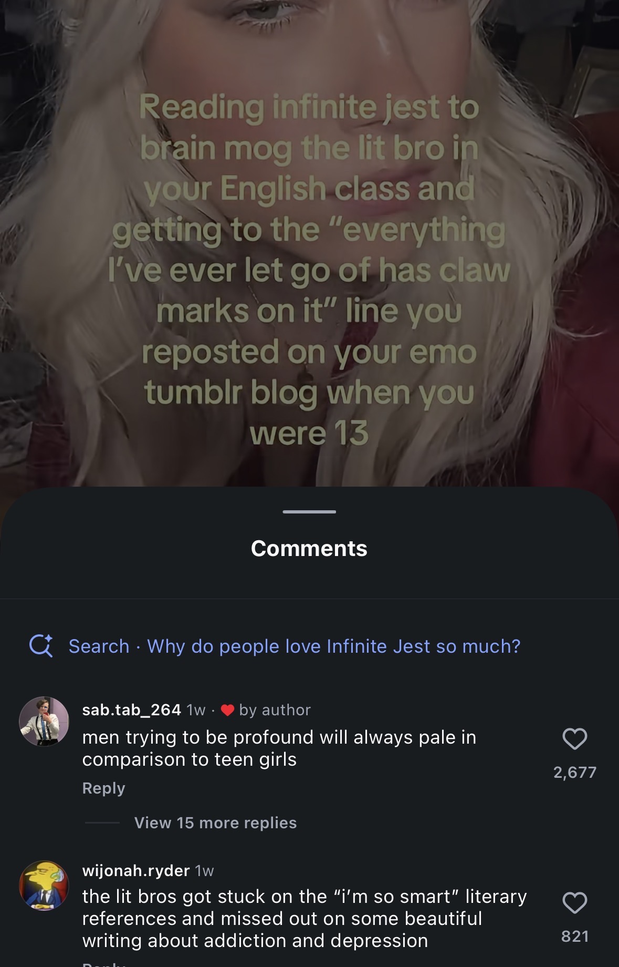Tap the Comments header title
The width and height of the screenshot is (619, 967).
(309, 548)
